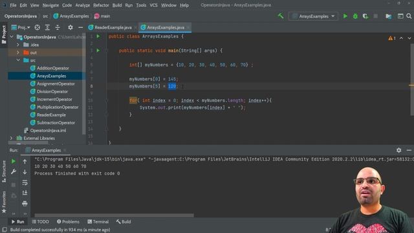Close the ArraysExamples run tab
414x233 pixels.
[65, 150]
